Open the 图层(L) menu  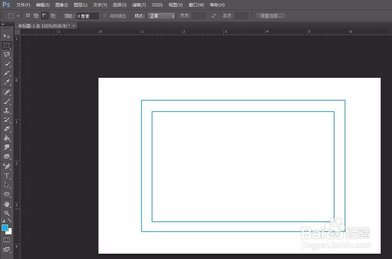tap(80, 5)
